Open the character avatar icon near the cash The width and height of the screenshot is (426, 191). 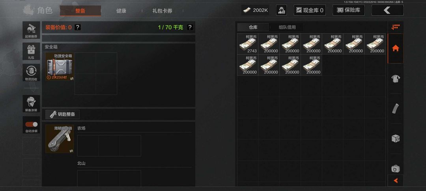(281, 10)
